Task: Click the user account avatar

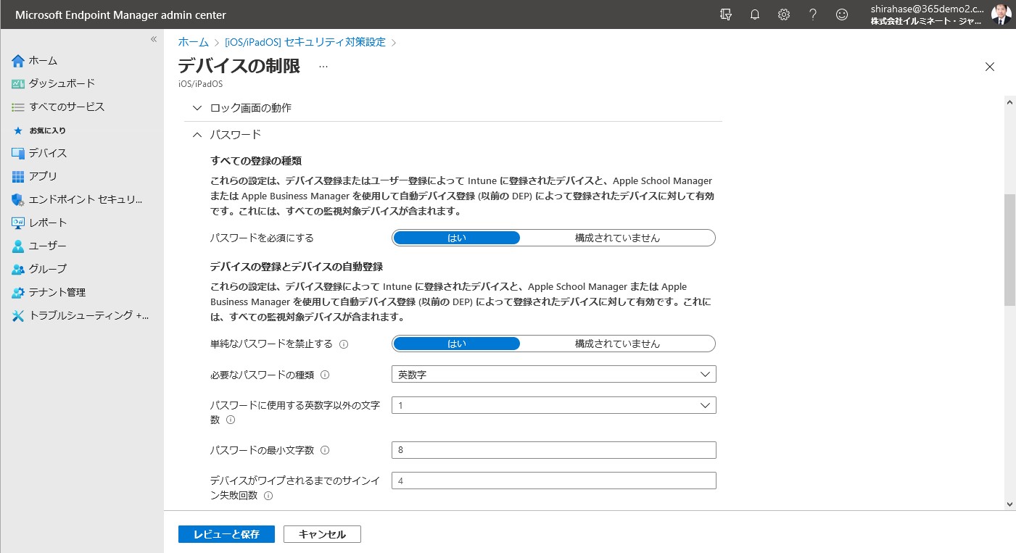Action: [1001, 14]
